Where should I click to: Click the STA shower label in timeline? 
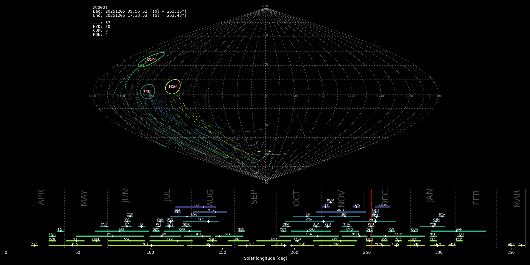pos(309,234)
